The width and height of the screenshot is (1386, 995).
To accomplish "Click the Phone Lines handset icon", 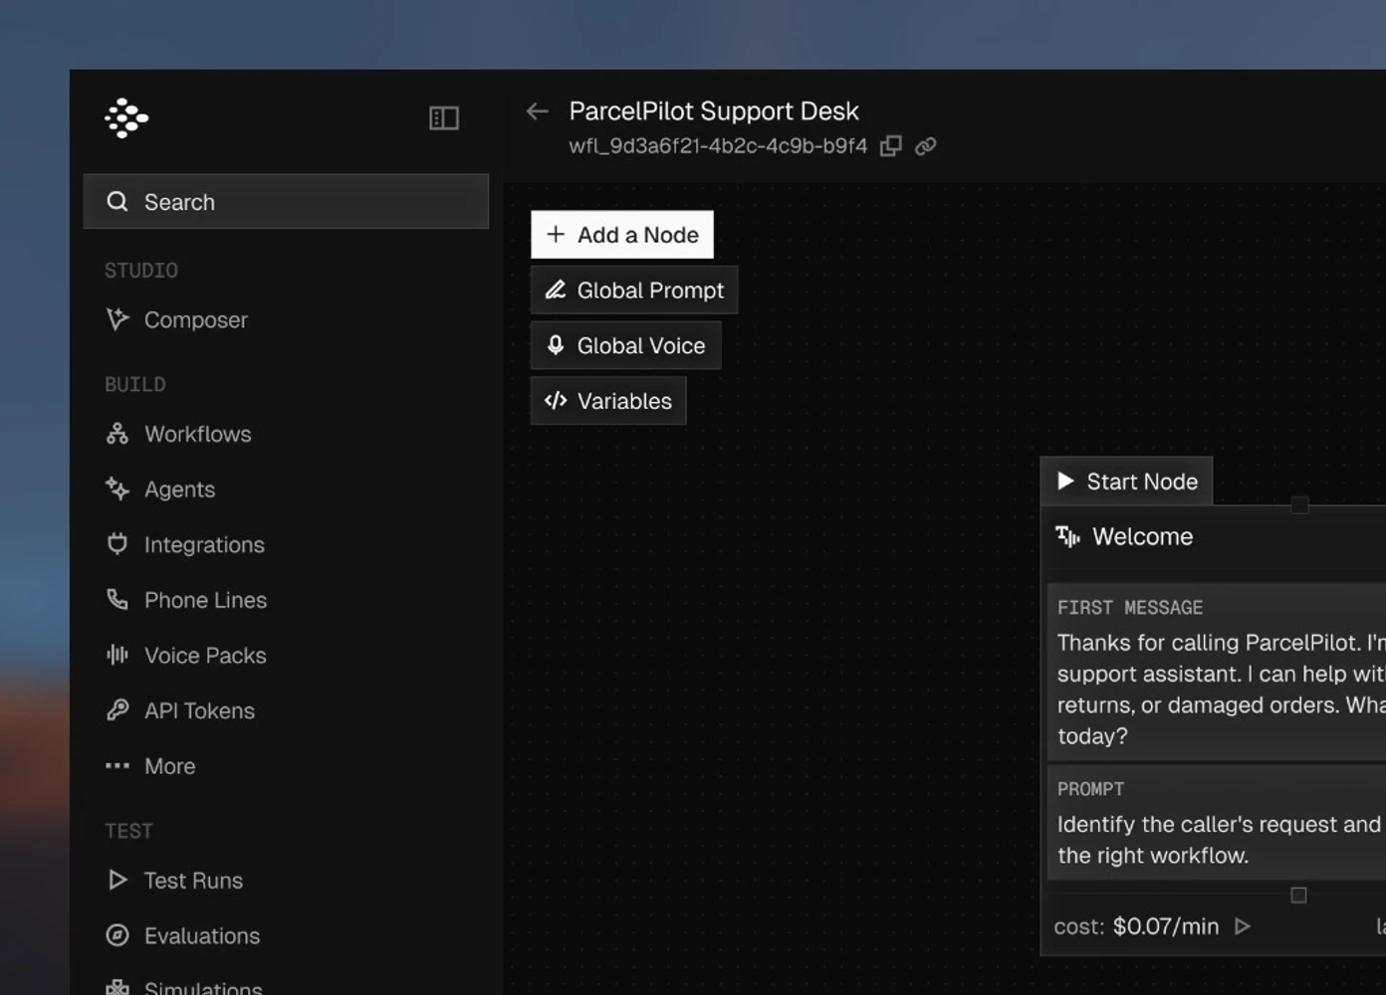I will coord(117,599).
